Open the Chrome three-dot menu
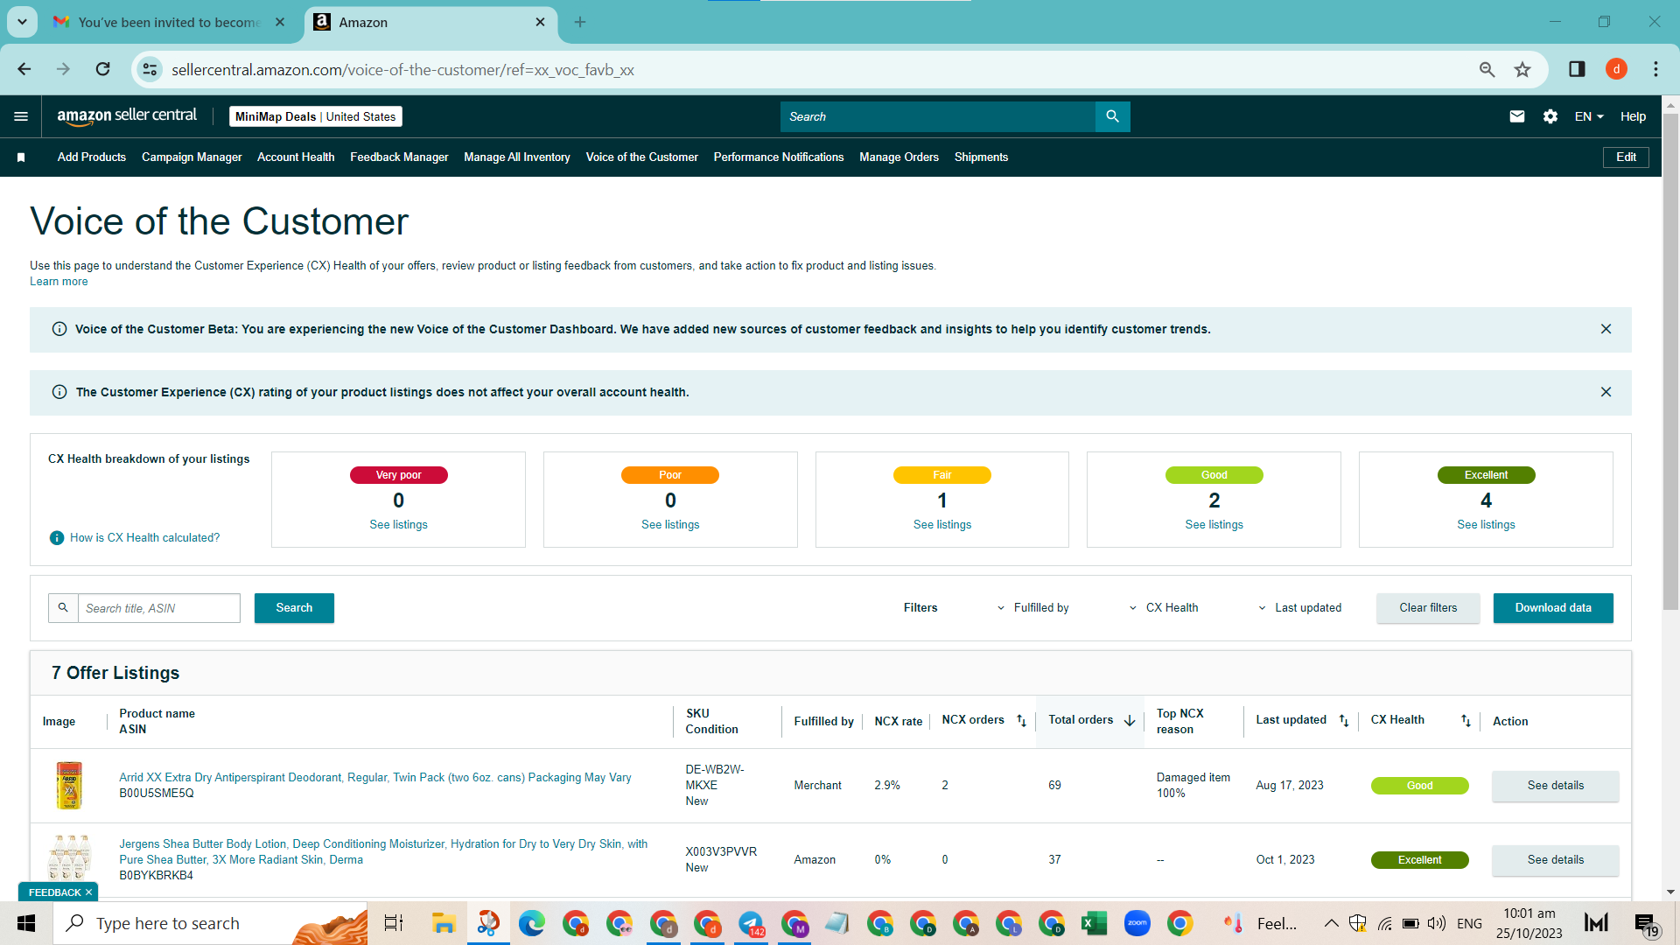The width and height of the screenshot is (1680, 945). point(1655,69)
